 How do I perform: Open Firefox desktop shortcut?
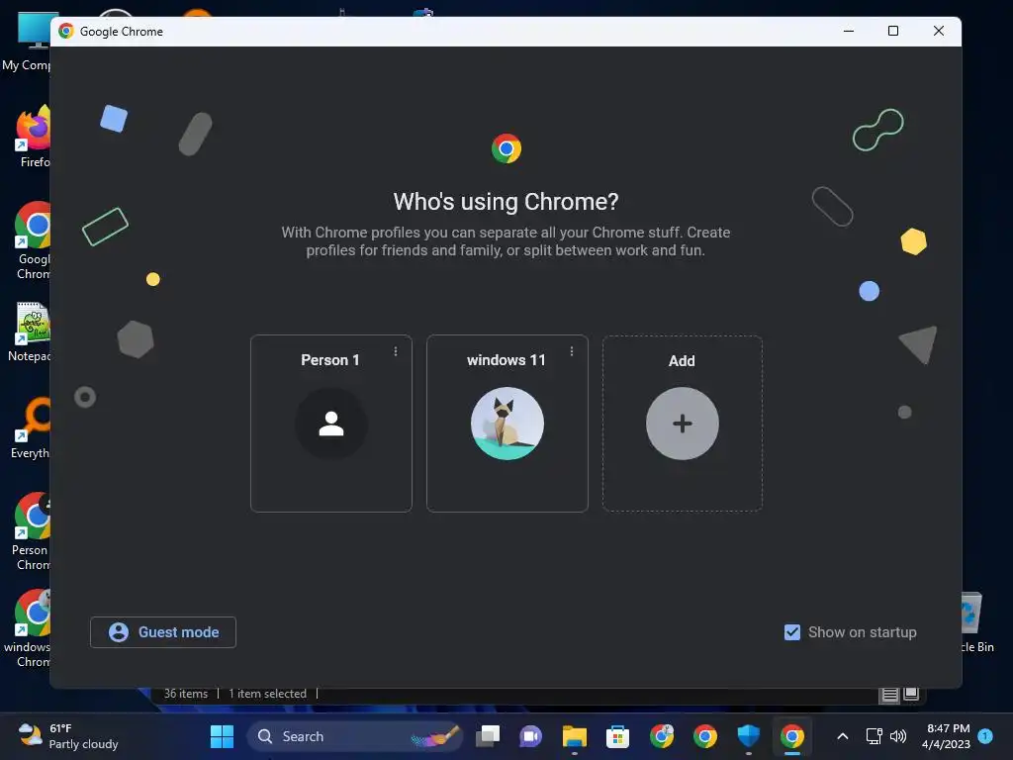33,137
